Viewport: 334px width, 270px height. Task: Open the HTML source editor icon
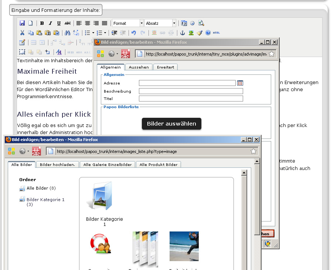217,33
